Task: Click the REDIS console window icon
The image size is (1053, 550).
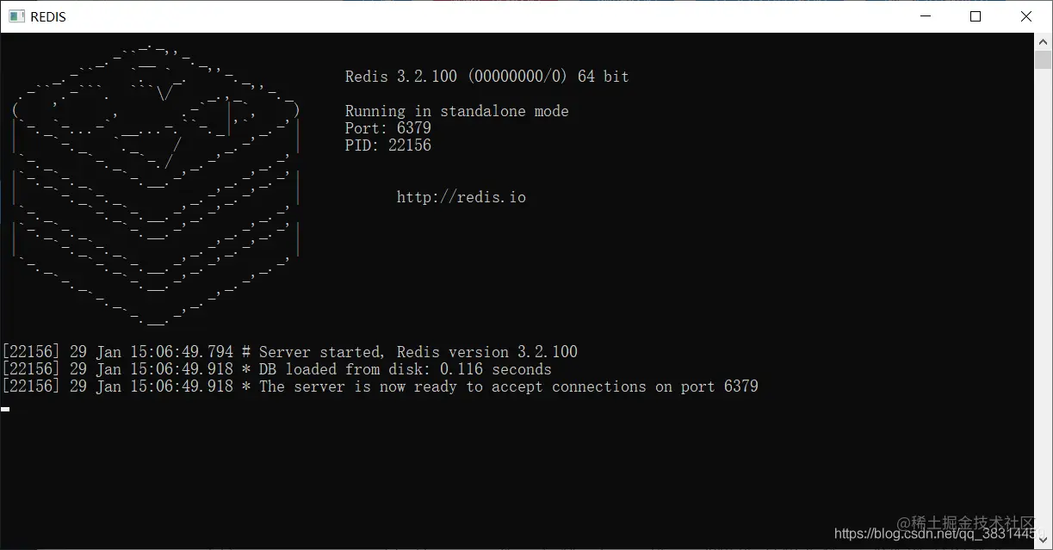Action: 16,16
